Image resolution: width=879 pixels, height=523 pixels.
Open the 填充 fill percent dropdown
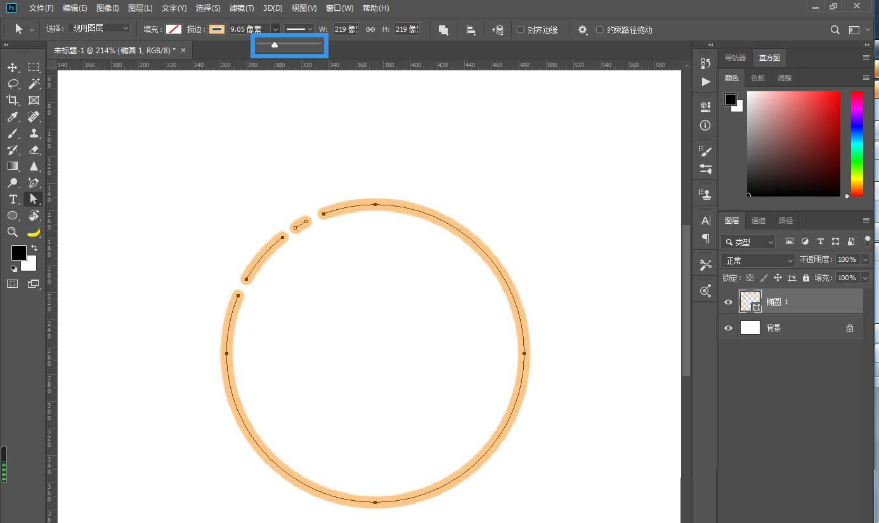(866, 278)
